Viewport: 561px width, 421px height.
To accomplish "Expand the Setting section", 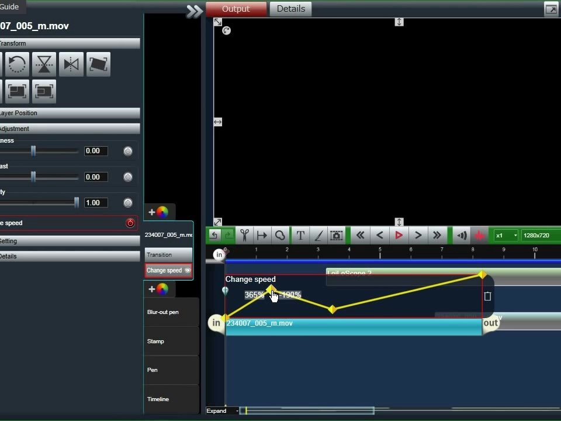I will pos(70,241).
